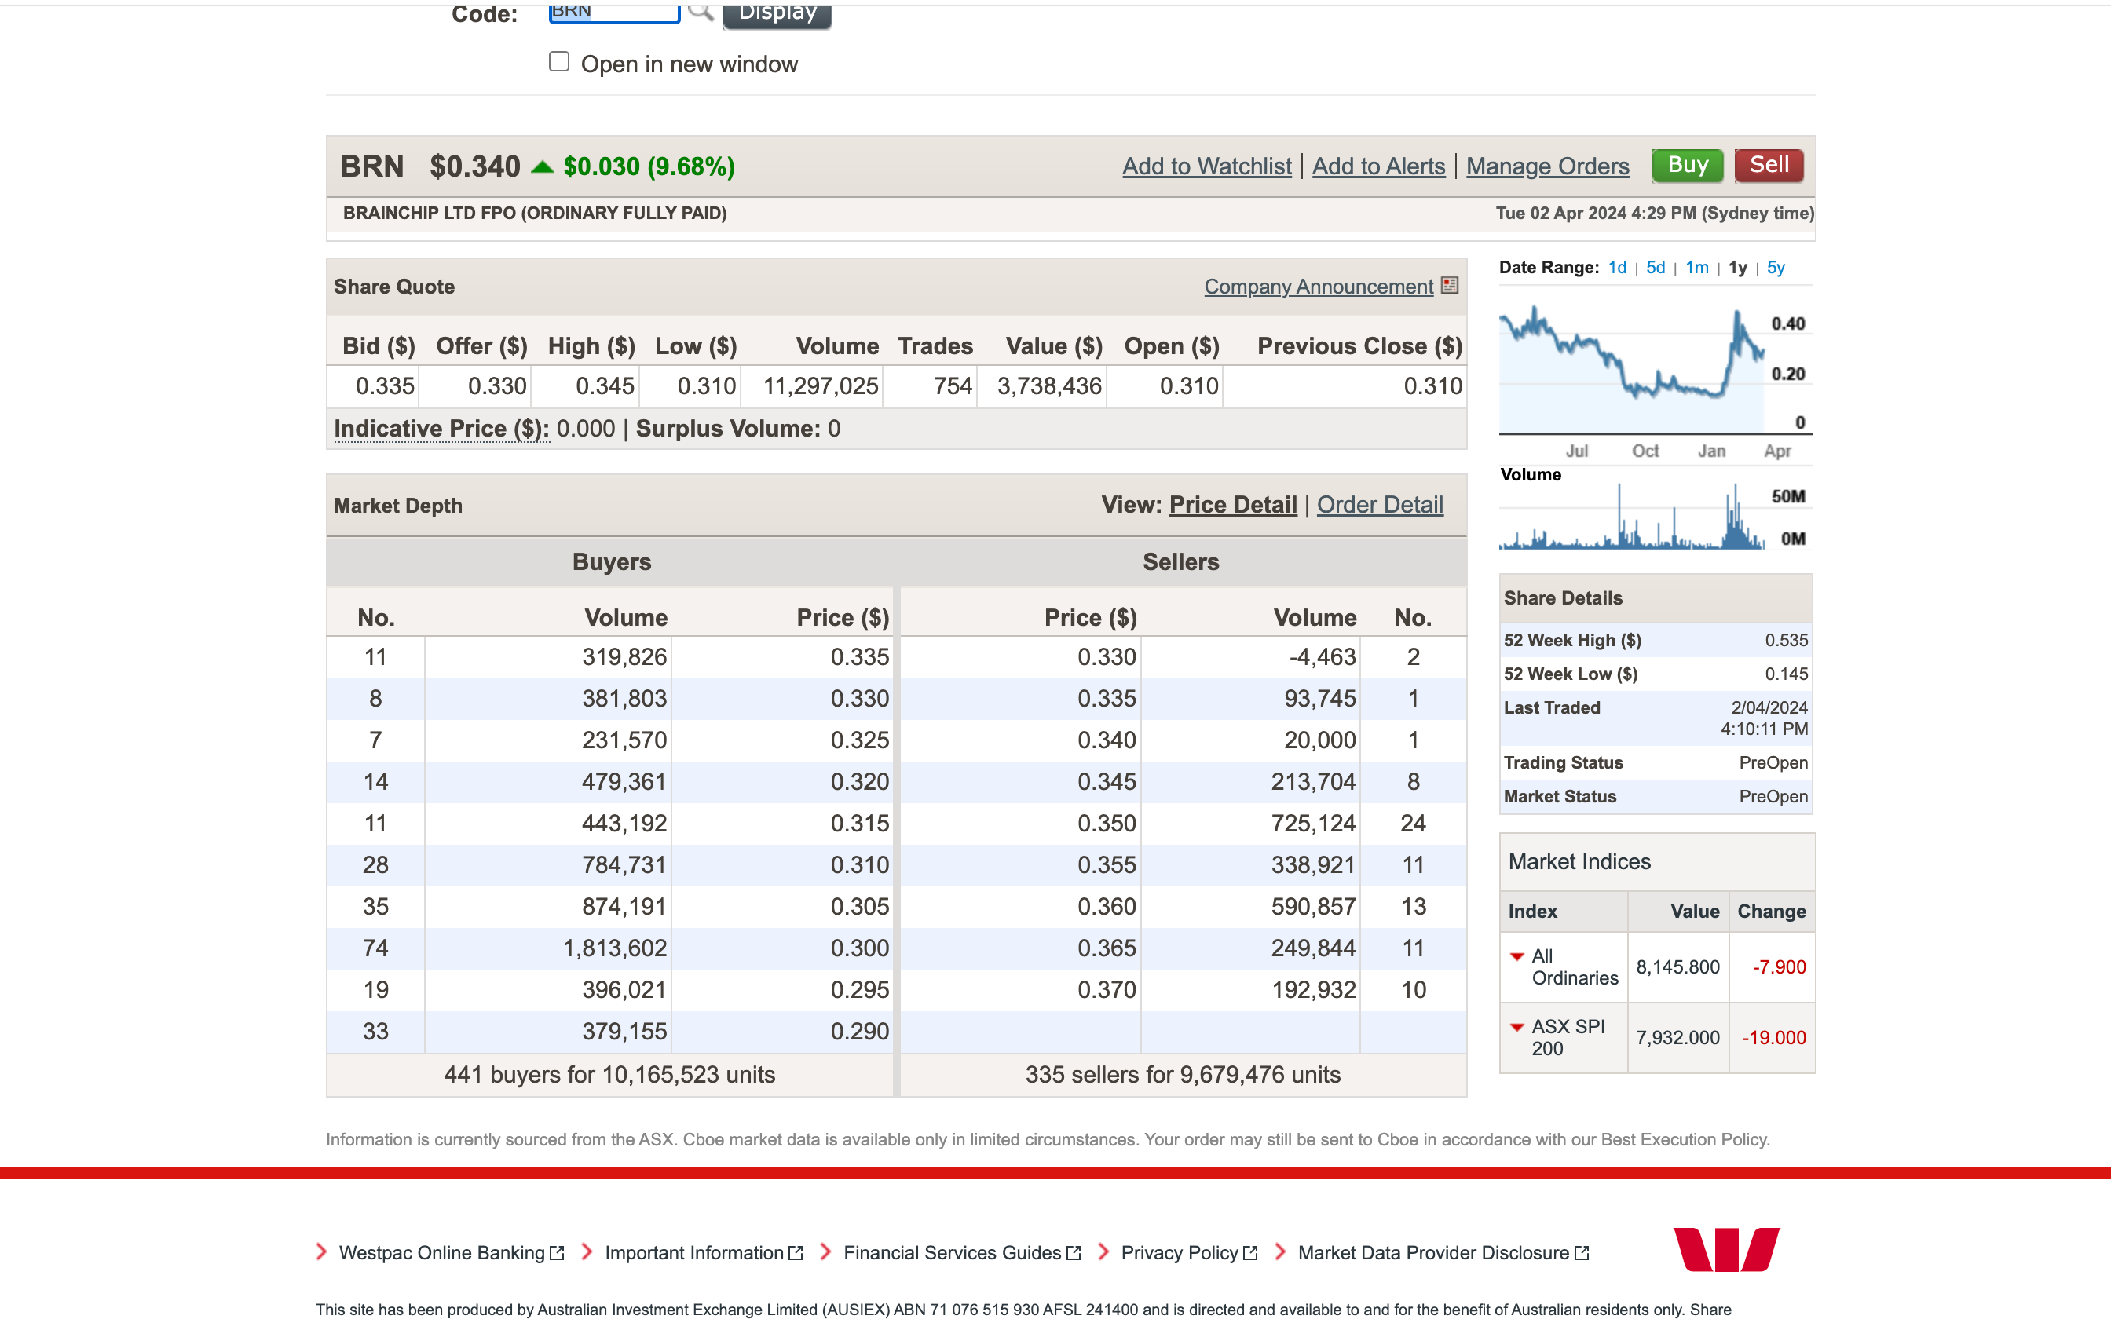Switch chart date range to 5y
Viewport: 2111px width, 1319px height.
click(x=1775, y=268)
